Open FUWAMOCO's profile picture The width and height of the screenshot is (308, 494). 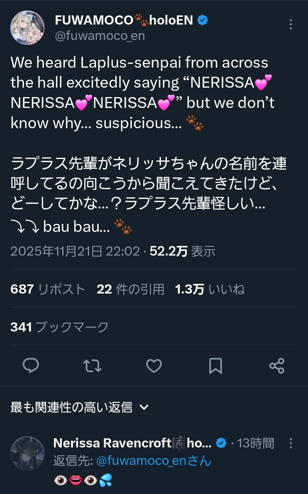click(x=27, y=28)
